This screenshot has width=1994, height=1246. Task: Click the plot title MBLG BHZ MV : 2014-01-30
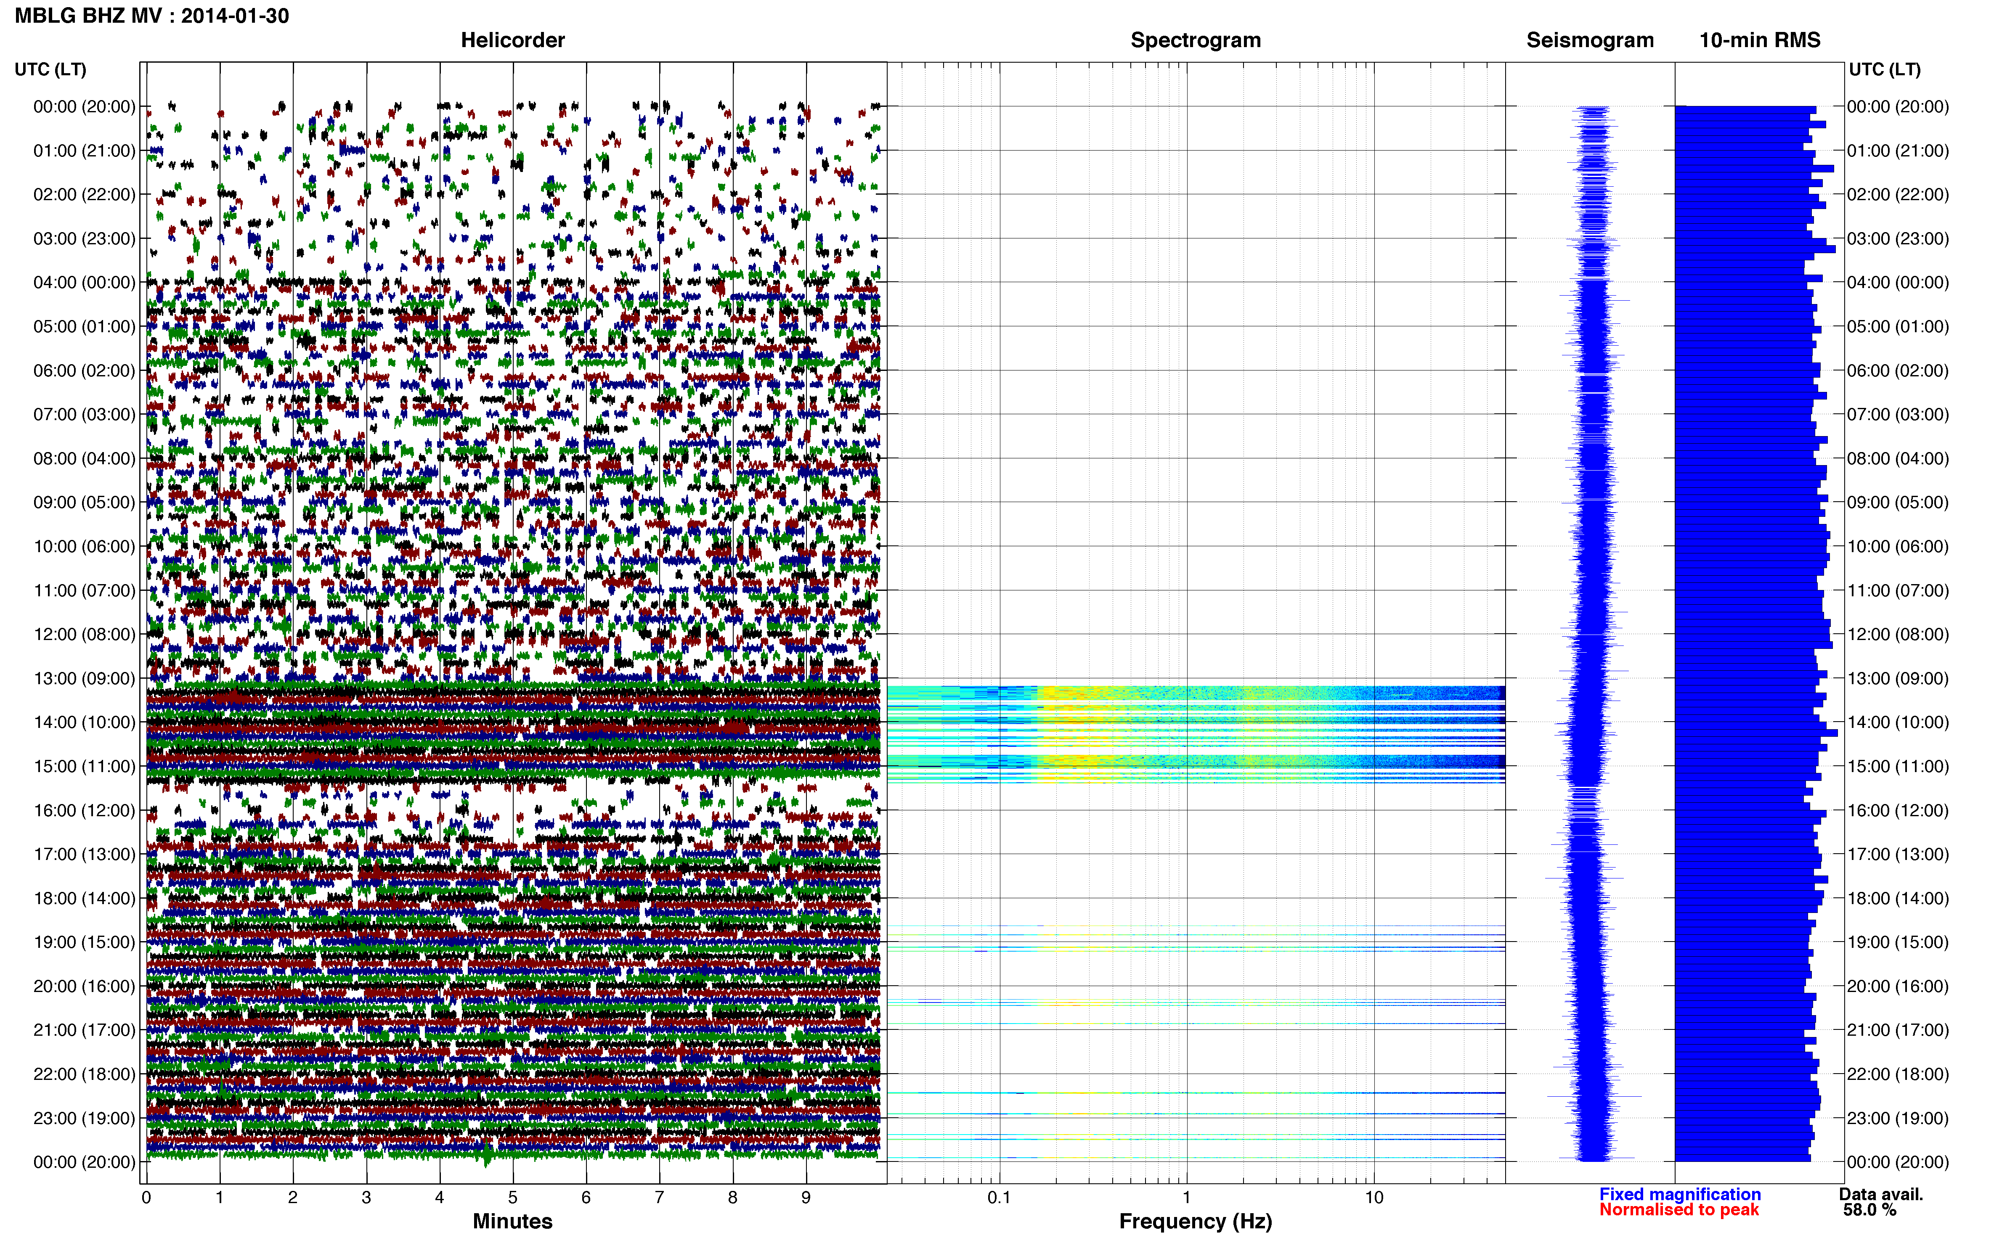pos(152,16)
